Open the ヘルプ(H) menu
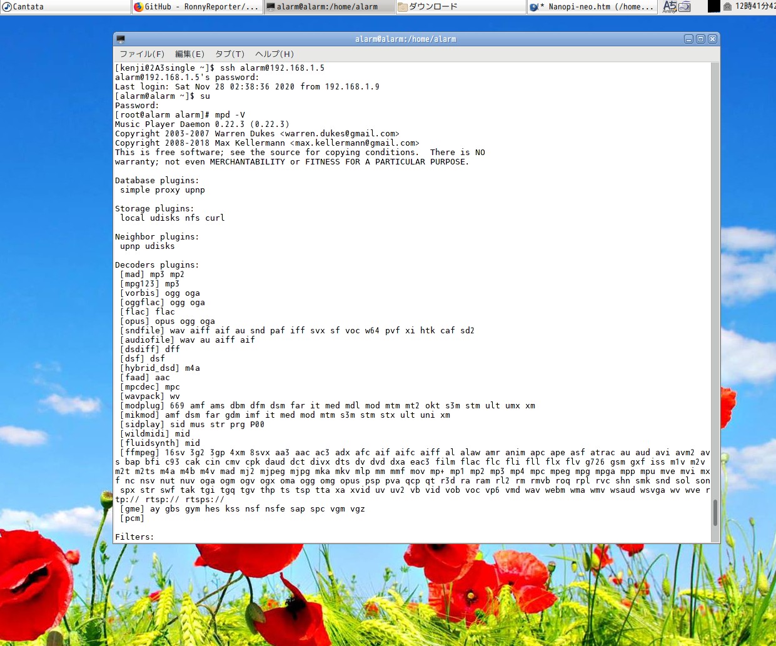 pyautogui.click(x=274, y=54)
